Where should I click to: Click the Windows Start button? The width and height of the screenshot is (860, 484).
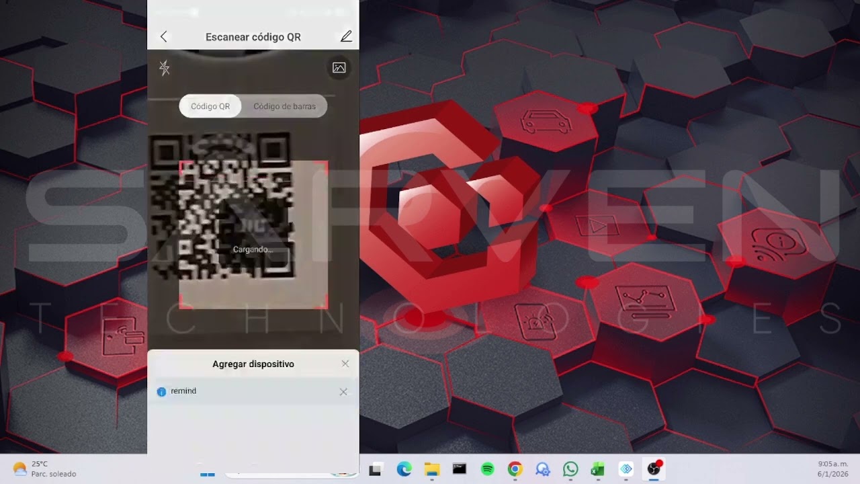[208, 473]
